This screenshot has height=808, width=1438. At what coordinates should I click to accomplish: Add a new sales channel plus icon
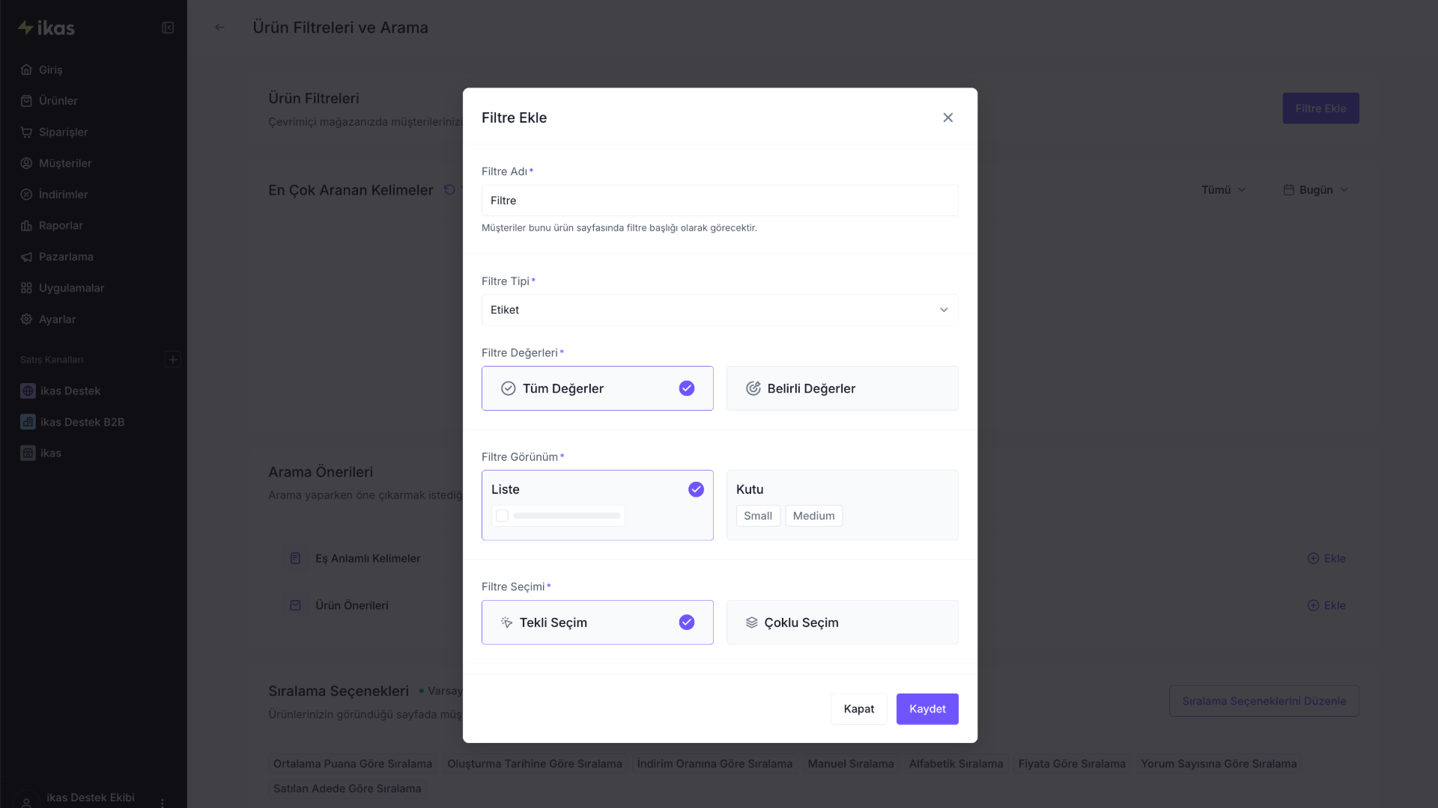[x=173, y=360]
